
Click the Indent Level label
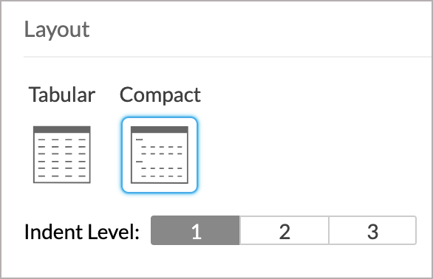(82, 232)
